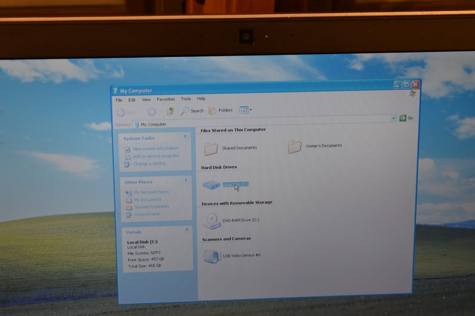Click the DVD-RAM Drive (D:) label
The image size is (475, 316).
coord(241,220)
